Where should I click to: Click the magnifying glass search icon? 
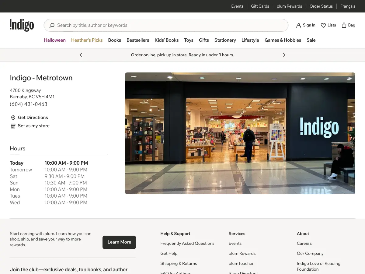coord(52,25)
